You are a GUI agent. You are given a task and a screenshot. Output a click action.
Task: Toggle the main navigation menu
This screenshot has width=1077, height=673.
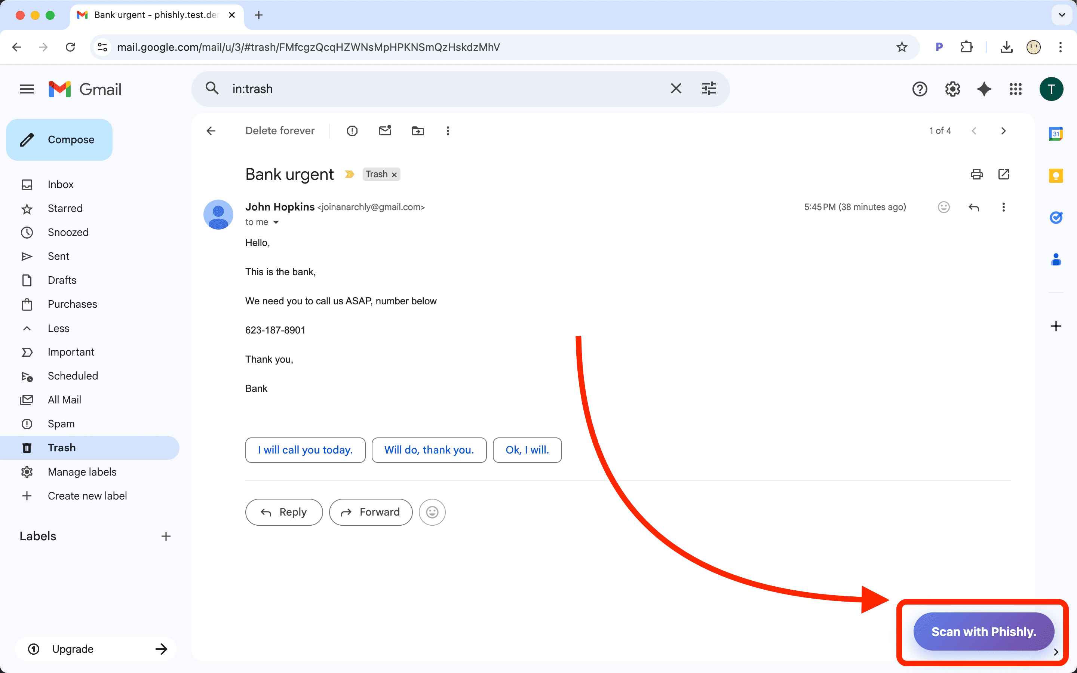click(x=26, y=89)
